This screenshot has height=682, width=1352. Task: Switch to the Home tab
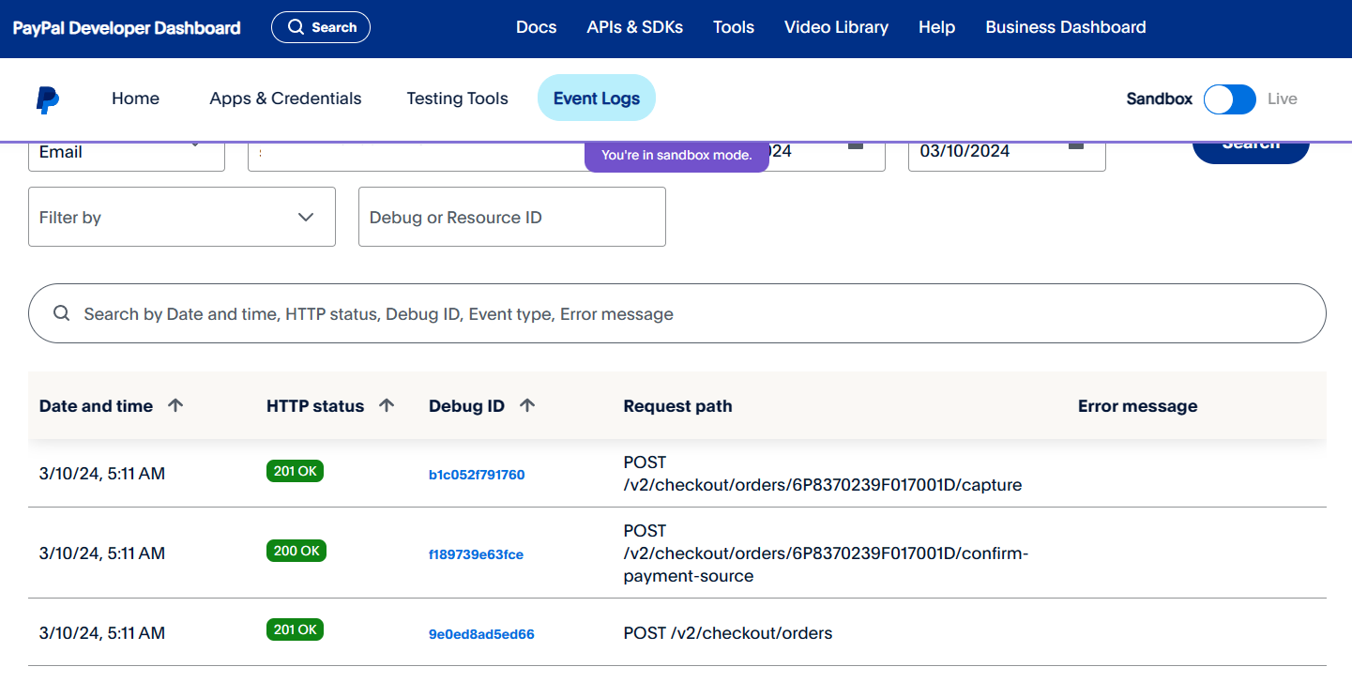tap(135, 99)
